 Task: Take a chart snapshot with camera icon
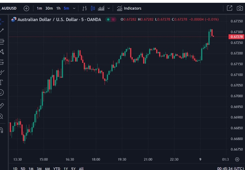(x=240, y=8)
